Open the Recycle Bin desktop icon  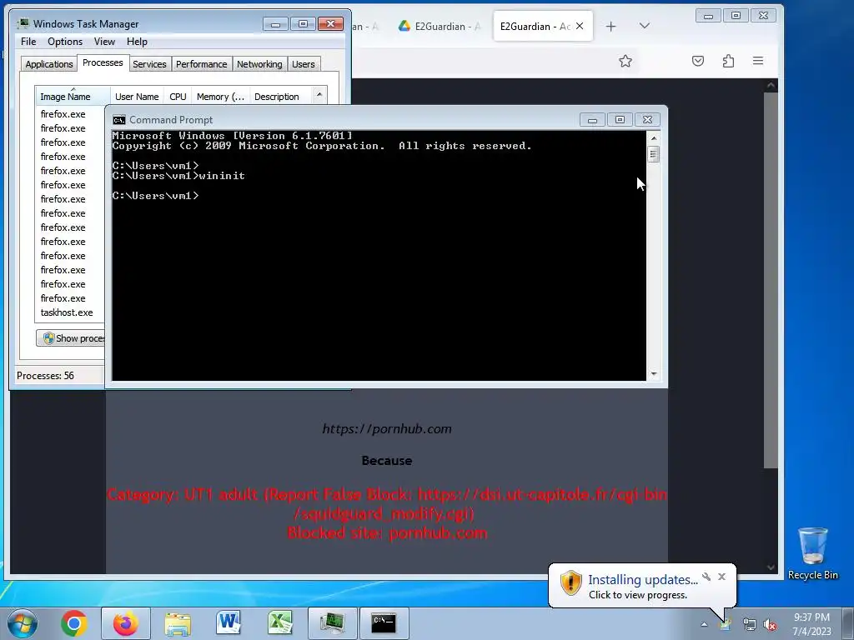[x=812, y=553]
